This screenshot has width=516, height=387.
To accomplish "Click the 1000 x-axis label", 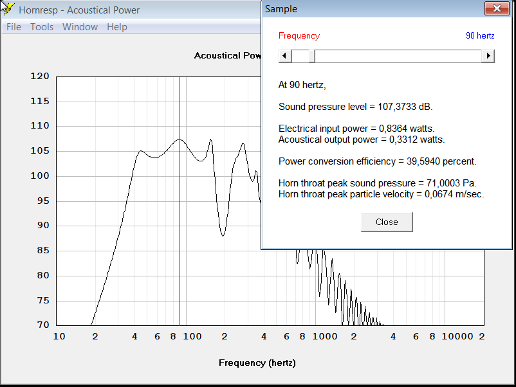I will point(325,336).
